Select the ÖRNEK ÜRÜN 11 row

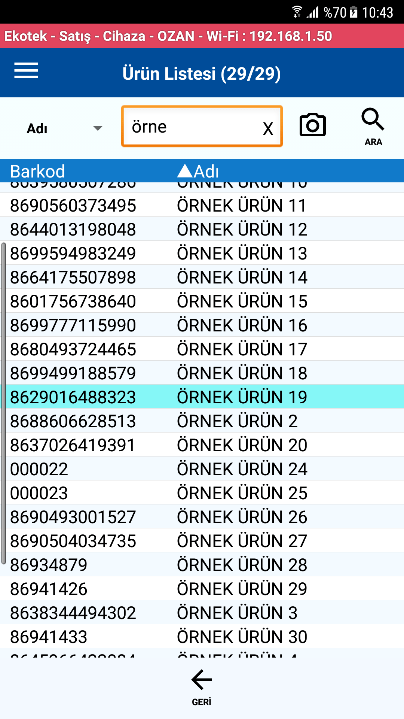pyautogui.click(x=202, y=205)
